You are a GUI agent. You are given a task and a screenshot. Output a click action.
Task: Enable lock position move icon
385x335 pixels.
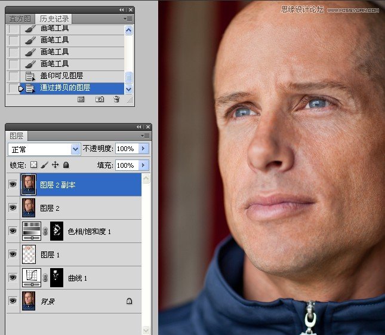pos(56,165)
